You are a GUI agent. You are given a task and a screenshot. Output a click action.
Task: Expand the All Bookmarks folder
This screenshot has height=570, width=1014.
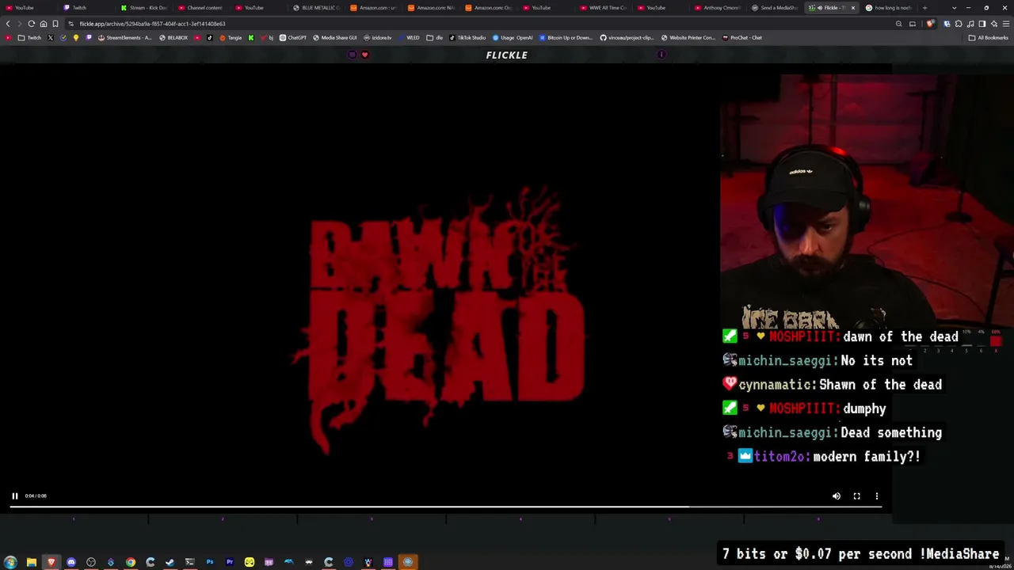988,37
